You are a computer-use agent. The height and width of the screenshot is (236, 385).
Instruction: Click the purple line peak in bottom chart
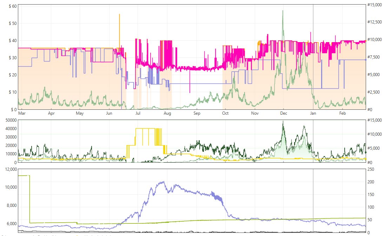(x=163, y=182)
